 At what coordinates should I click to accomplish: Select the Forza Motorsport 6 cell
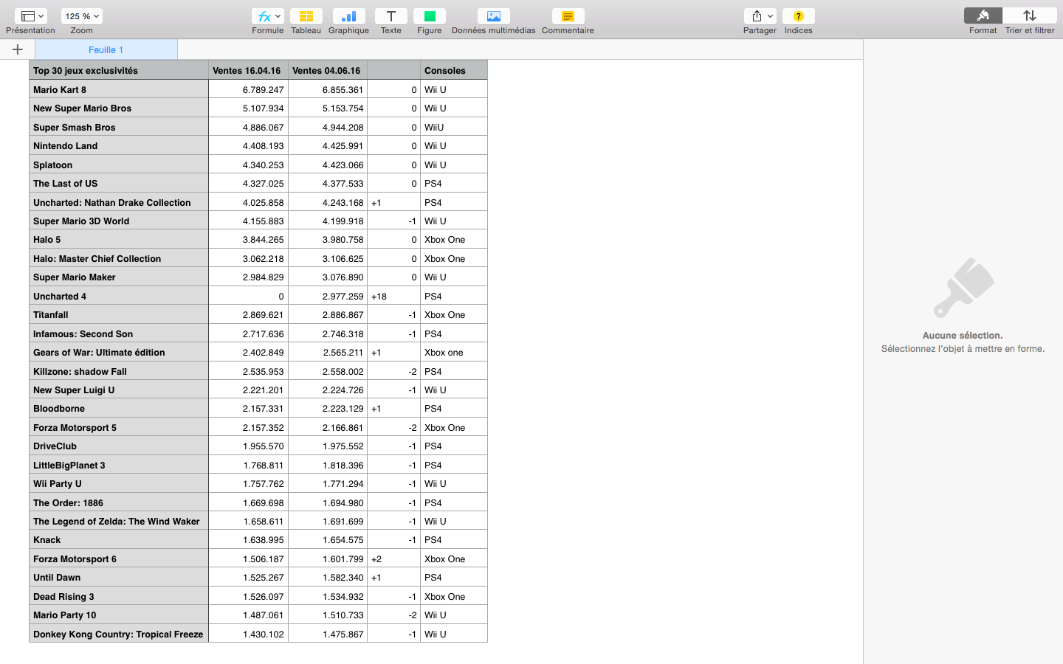(119, 558)
